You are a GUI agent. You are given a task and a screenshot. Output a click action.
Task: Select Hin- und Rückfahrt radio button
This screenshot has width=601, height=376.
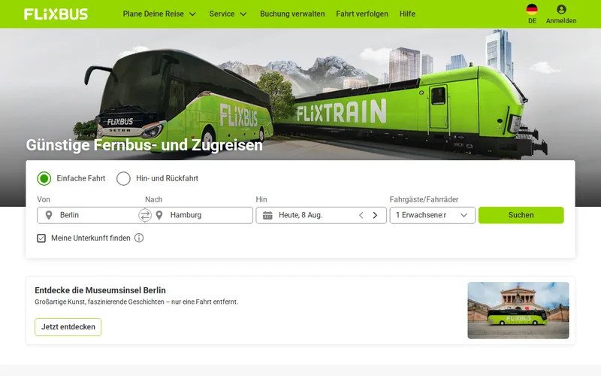pos(123,178)
